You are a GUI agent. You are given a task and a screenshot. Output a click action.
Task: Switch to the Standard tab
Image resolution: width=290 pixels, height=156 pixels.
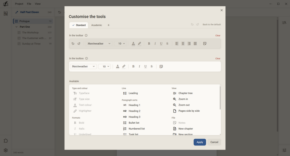pos(79,25)
